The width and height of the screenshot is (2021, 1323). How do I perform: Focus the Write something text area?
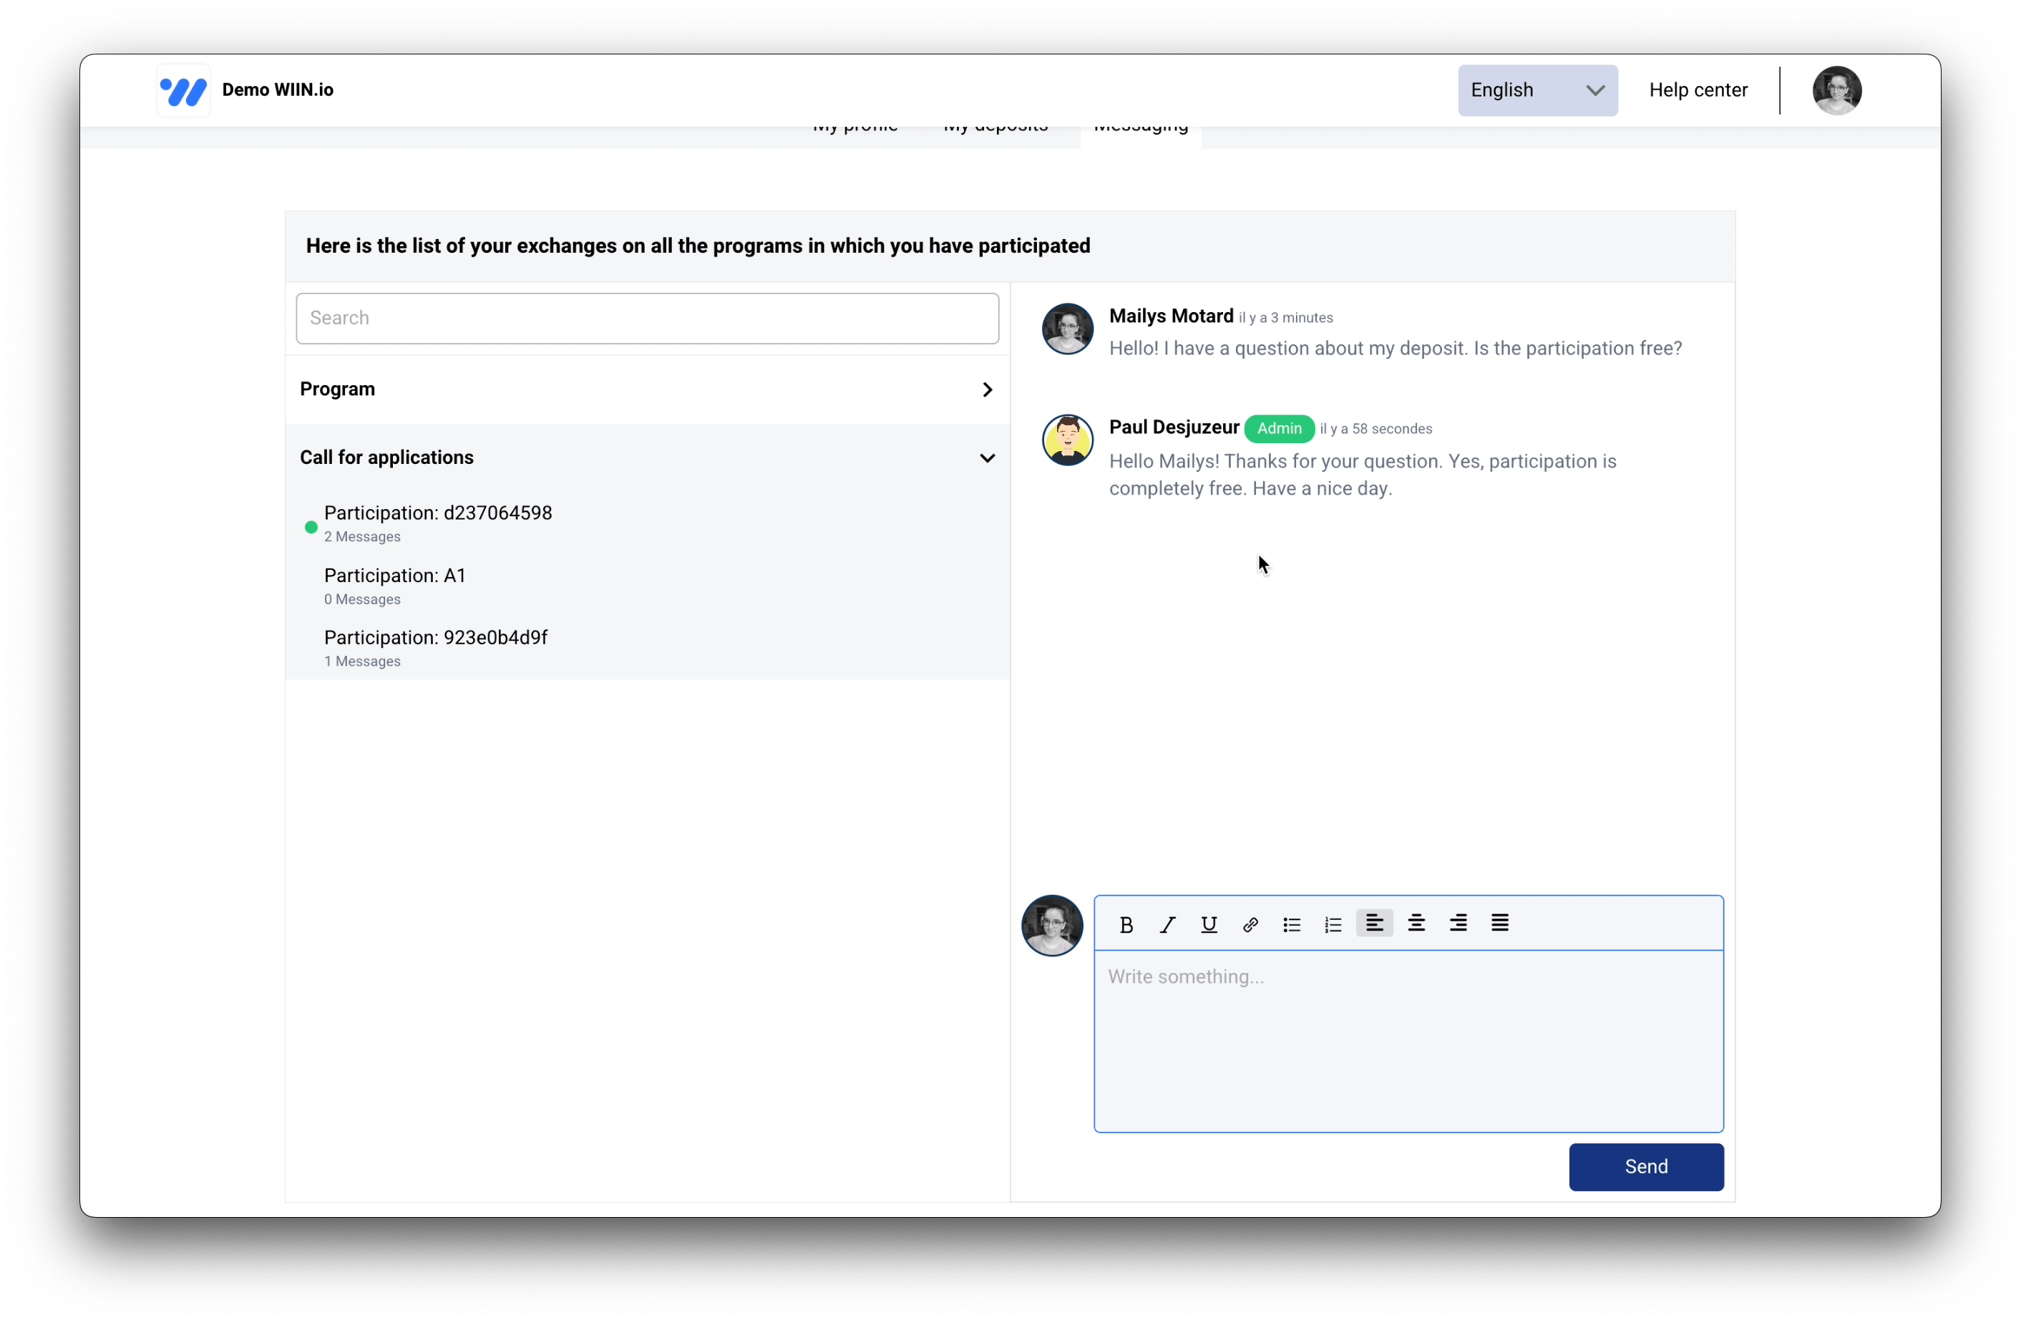click(1408, 1041)
